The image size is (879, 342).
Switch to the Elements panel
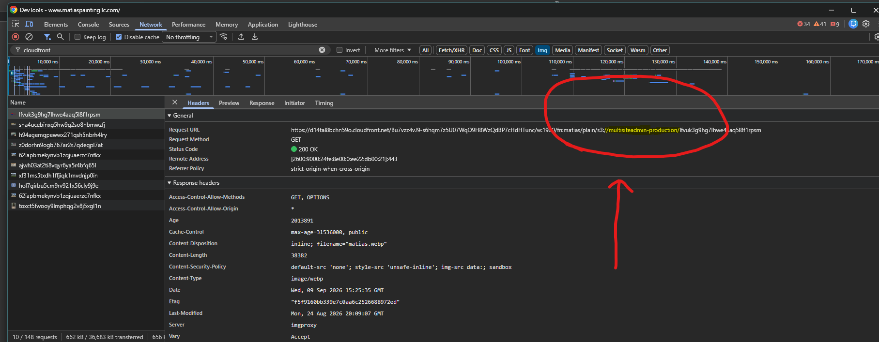click(56, 24)
